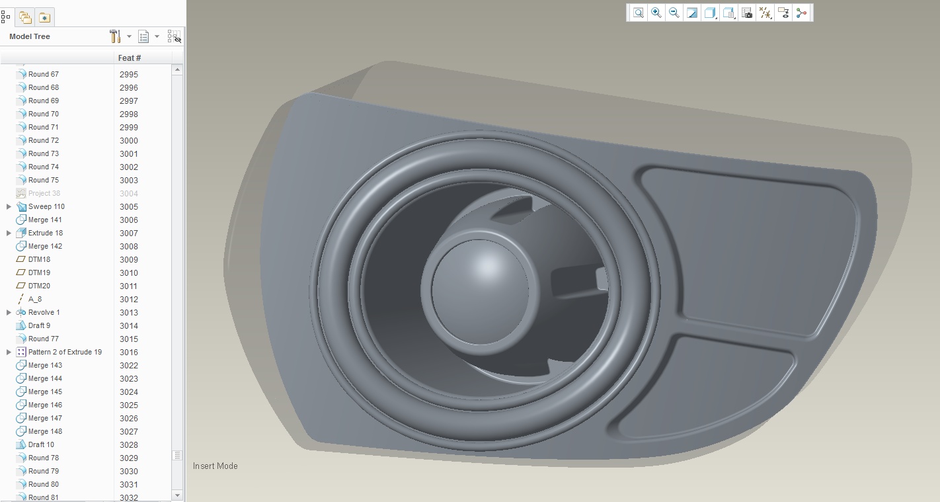The width and height of the screenshot is (940, 502).
Task: Select the suppressed Project 38 feature
Action: pyautogui.click(x=44, y=193)
